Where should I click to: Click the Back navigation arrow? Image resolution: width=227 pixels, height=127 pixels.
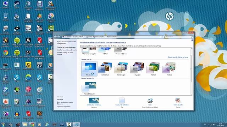(x=55, y=37)
